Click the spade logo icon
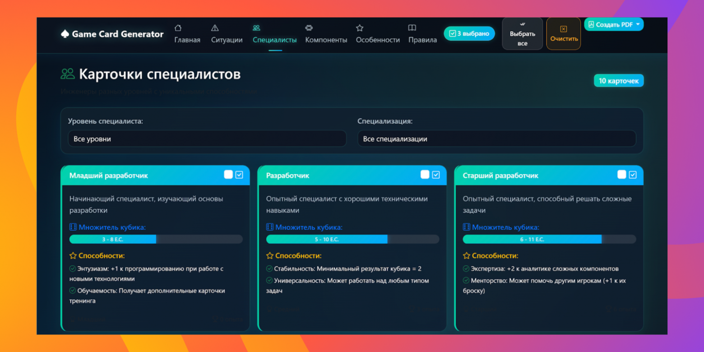This screenshot has height=352, width=704. tap(65, 34)
